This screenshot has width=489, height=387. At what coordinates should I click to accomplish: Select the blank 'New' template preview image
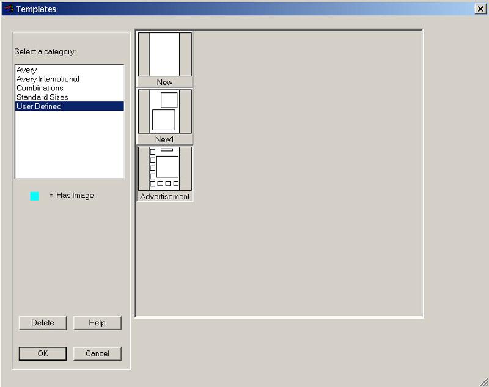pyautogui.click(x=164, y=54)
